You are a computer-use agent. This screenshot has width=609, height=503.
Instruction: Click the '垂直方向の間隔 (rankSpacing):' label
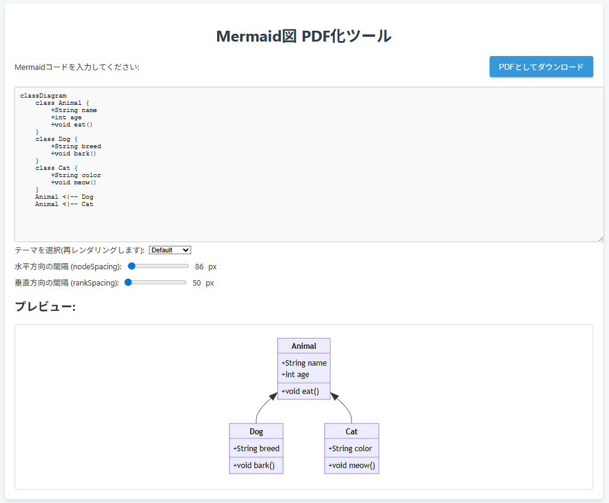pos(67,283)
